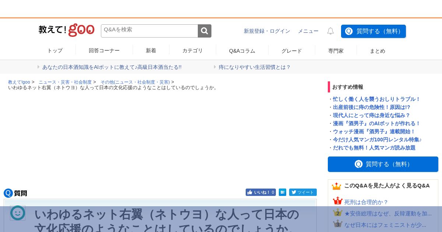This screenshot has height=232, width=442.
Task: Open 漫画『酒男子』のAIボットが作れる！ link
Action: (x=376, y=123)
